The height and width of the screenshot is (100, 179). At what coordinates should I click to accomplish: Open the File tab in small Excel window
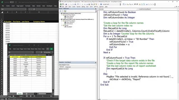click(x=10, y=49)
